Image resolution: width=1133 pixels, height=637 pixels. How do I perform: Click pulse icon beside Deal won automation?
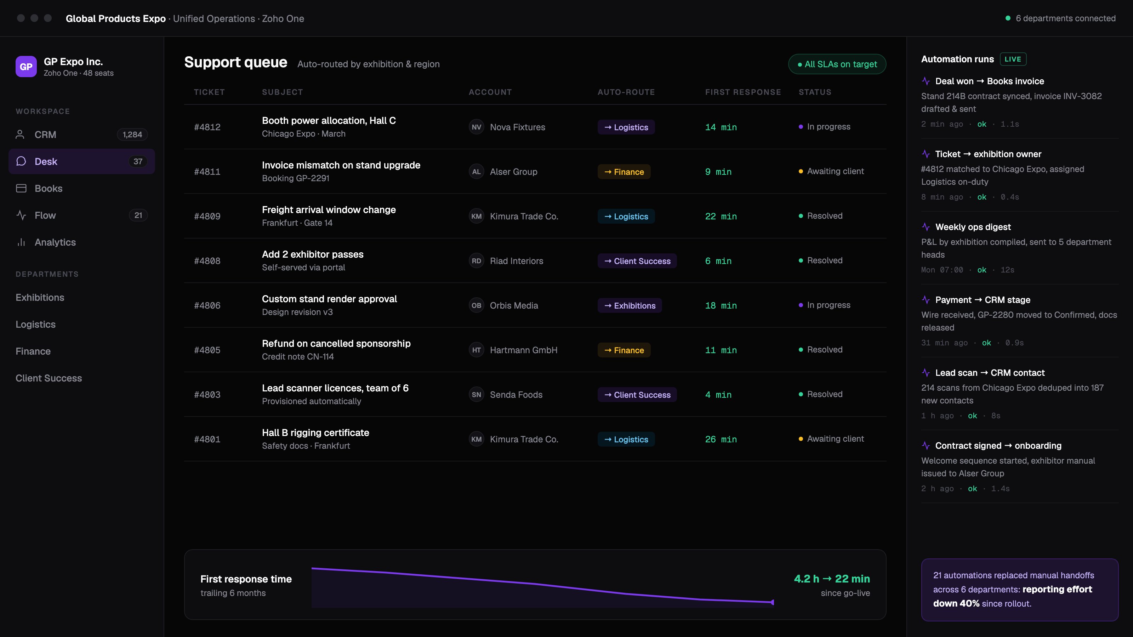point(926,81)
